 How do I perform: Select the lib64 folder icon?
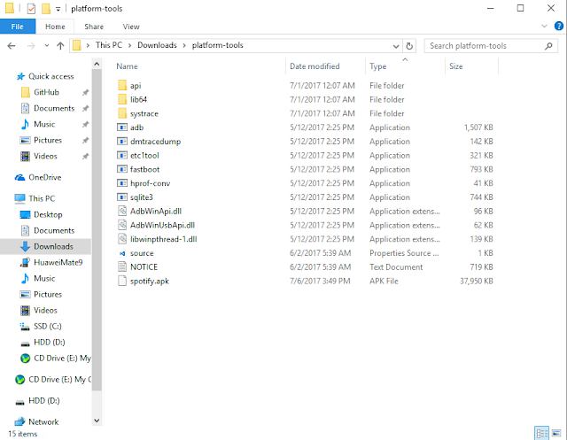pos(122,99)
